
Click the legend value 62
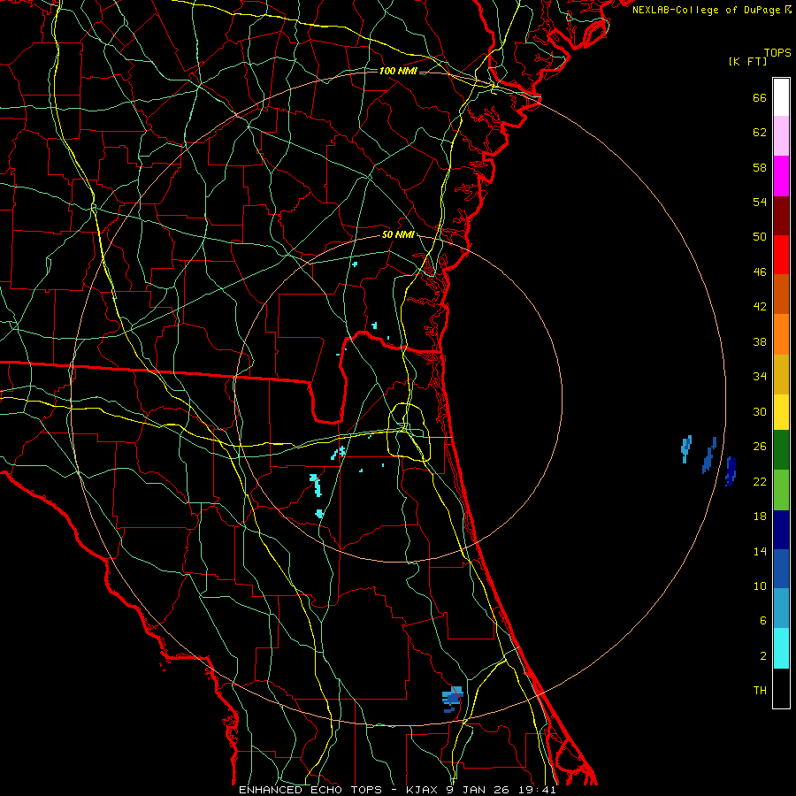coord(760,133)
